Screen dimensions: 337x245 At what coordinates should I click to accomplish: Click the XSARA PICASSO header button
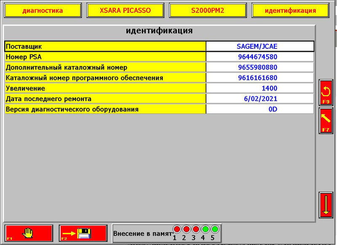click(125, 10)
